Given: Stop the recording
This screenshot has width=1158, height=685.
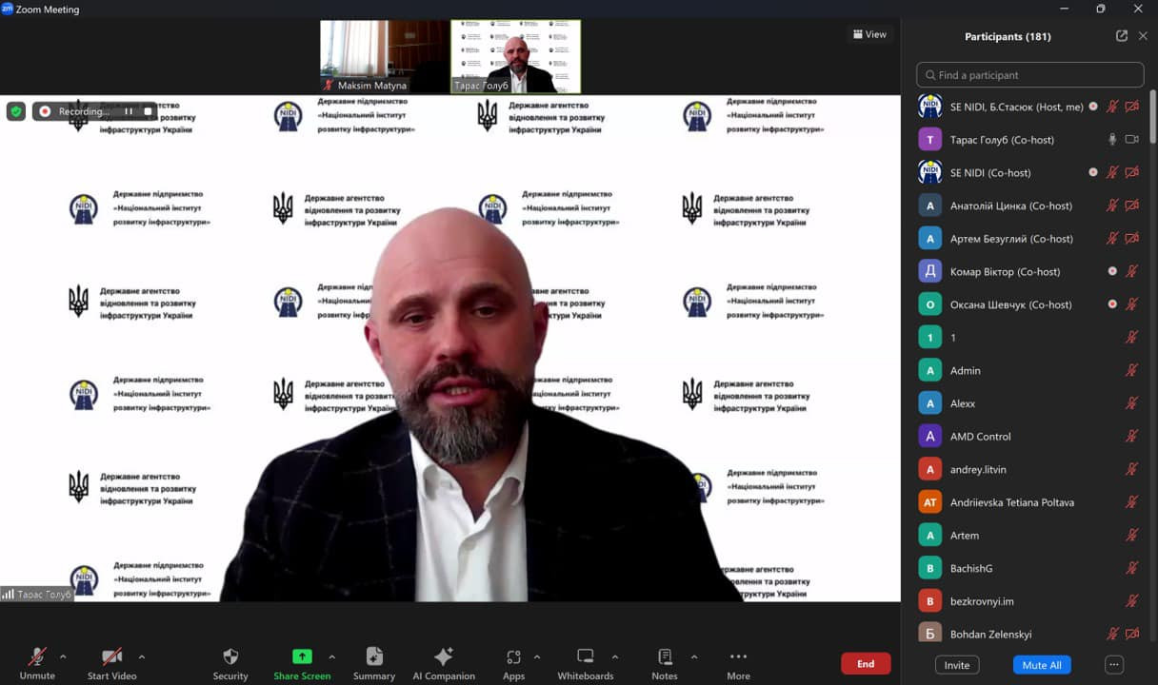Looking at the screenshot, I should [x=148, y=111].
